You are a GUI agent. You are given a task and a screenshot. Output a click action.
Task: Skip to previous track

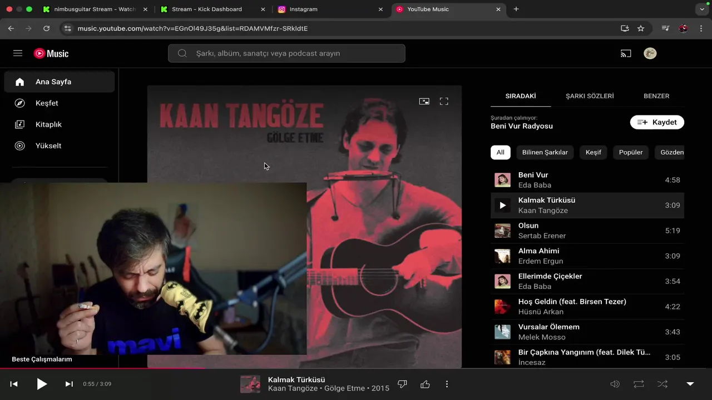tap(14, 384)
